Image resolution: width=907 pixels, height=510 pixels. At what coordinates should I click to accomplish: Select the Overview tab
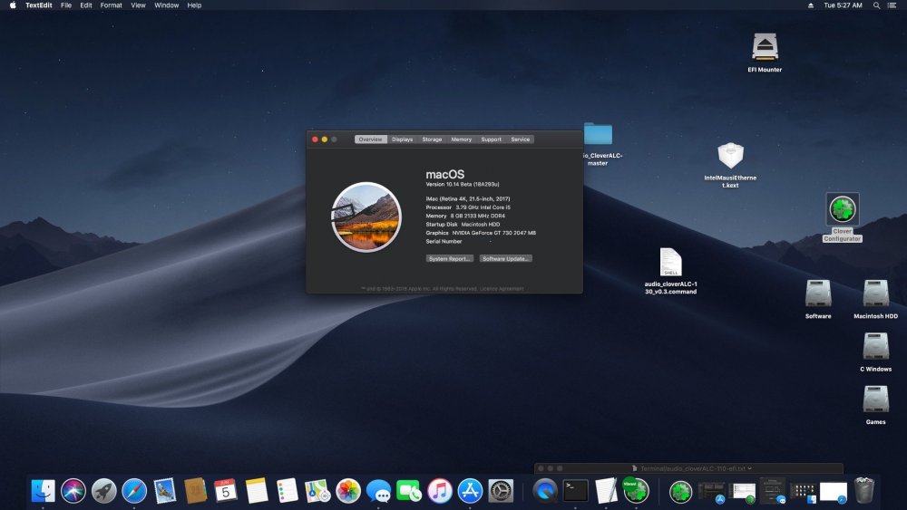tap(370, 140)
